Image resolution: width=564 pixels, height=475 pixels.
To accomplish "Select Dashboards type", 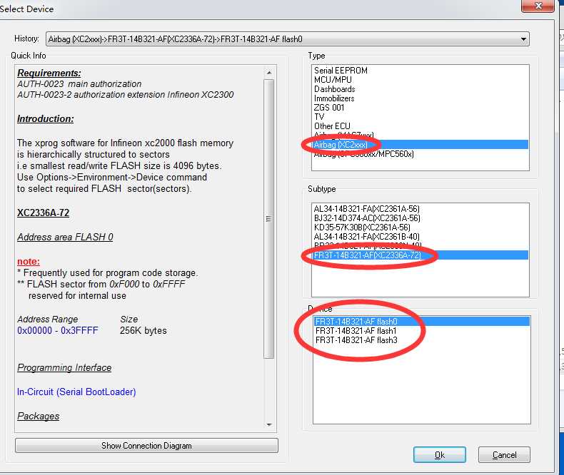I will click(x=334, y=89).
